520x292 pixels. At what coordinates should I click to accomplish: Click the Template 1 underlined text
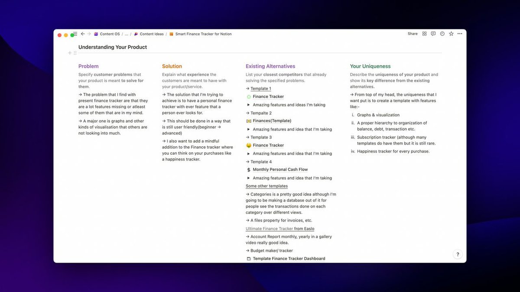[261, 89]
